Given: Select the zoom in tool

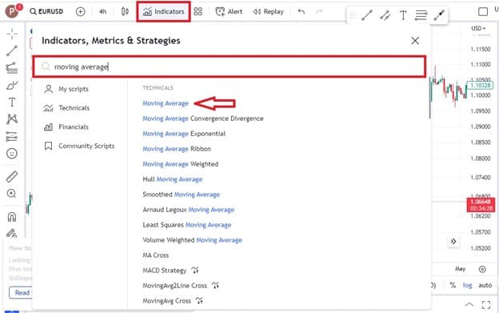Looking at the screenshot, I should [x=12, y=194].
